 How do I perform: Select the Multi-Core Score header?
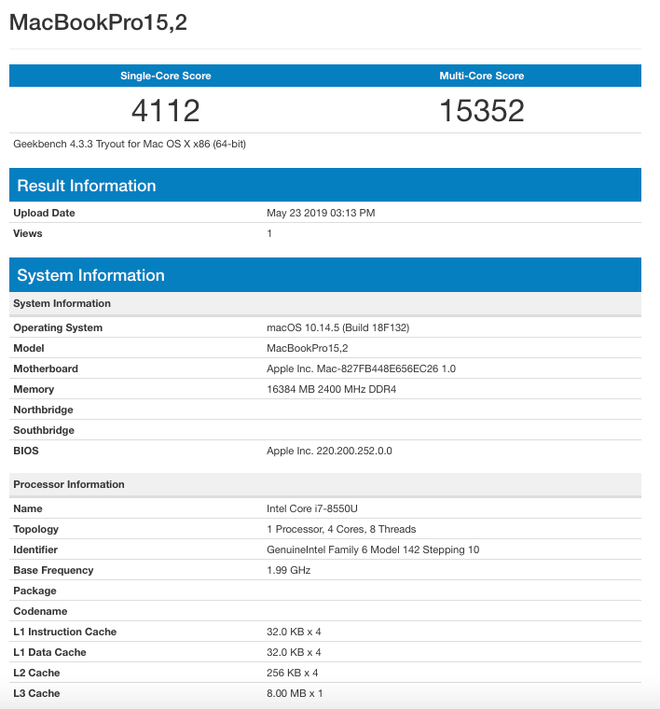tap(482, 76)
